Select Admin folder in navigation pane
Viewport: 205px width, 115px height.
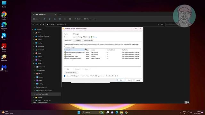[x=39, y=40]
